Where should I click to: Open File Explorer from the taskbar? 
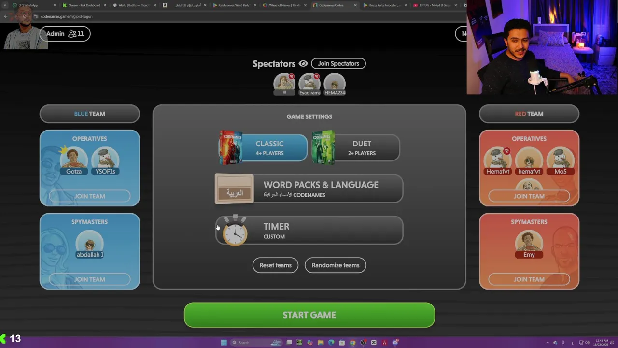click(x=321, y=343)
